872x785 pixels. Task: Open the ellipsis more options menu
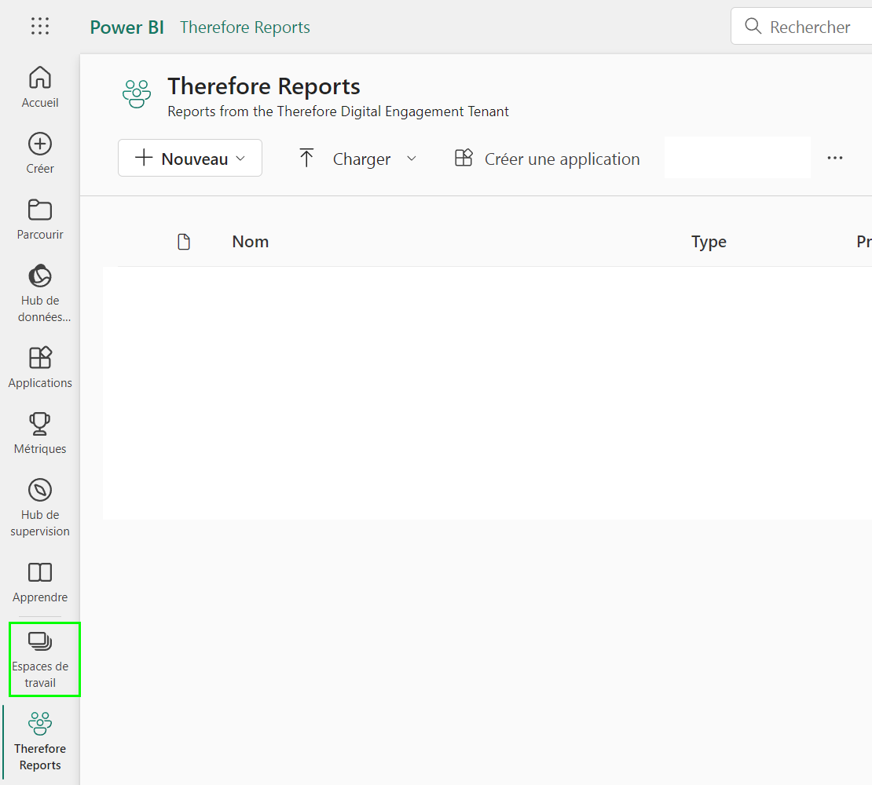click(x=834, y=158)
